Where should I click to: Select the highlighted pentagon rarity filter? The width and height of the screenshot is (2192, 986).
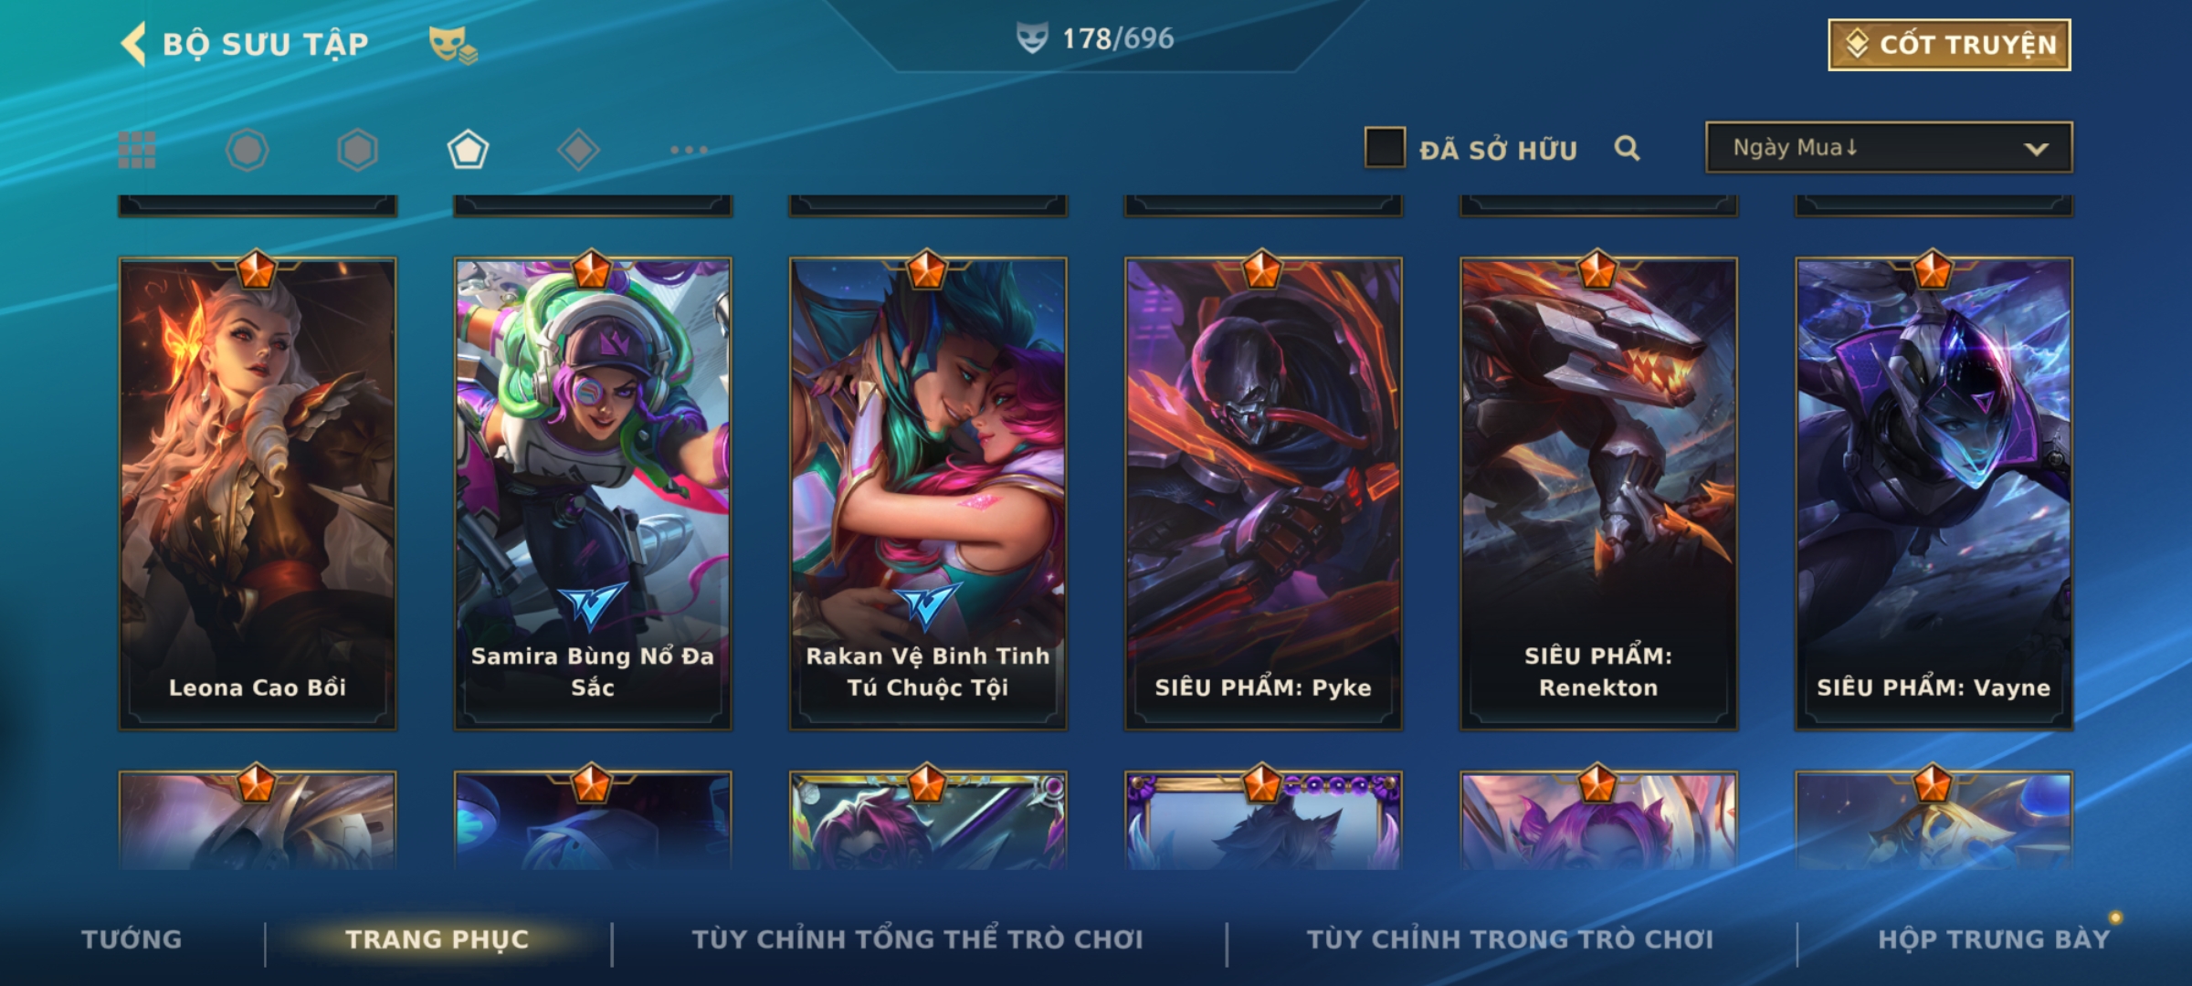(468, 150)
